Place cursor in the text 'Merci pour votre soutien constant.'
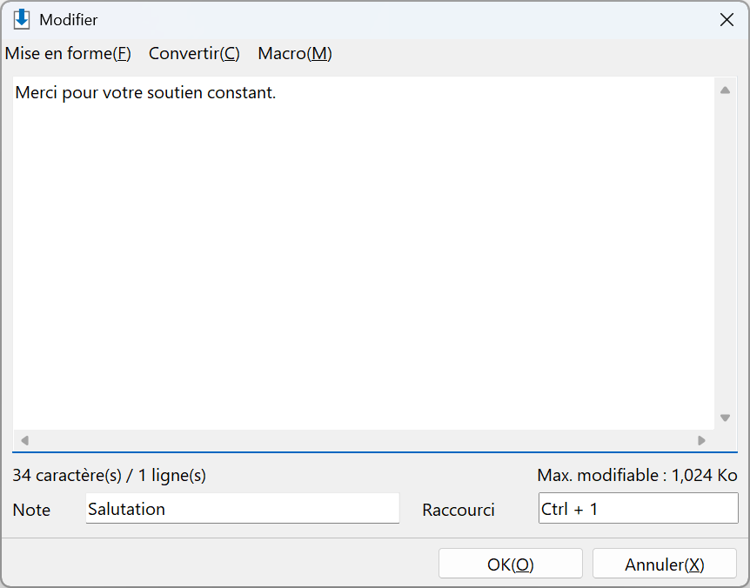 (x=145, y=92)
